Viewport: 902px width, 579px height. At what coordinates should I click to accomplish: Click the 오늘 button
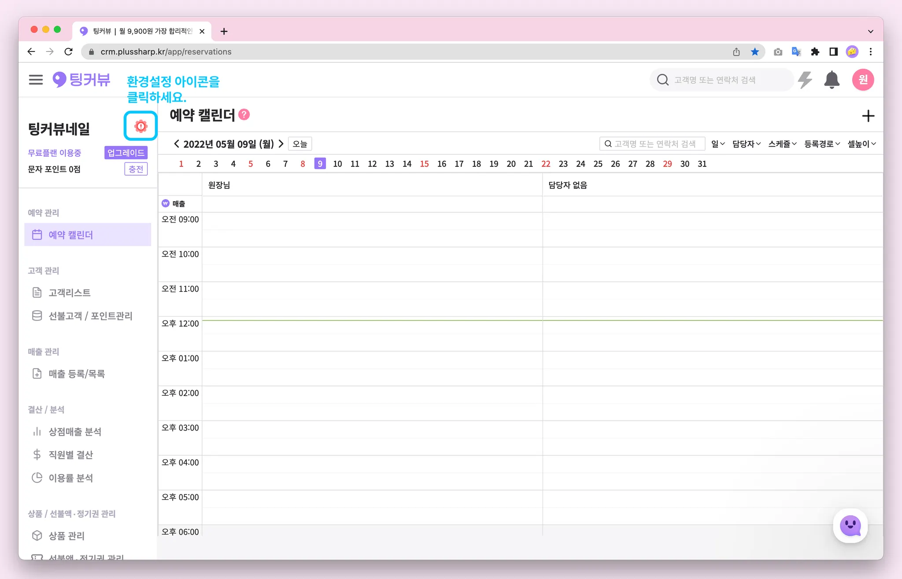coord(300,144)
